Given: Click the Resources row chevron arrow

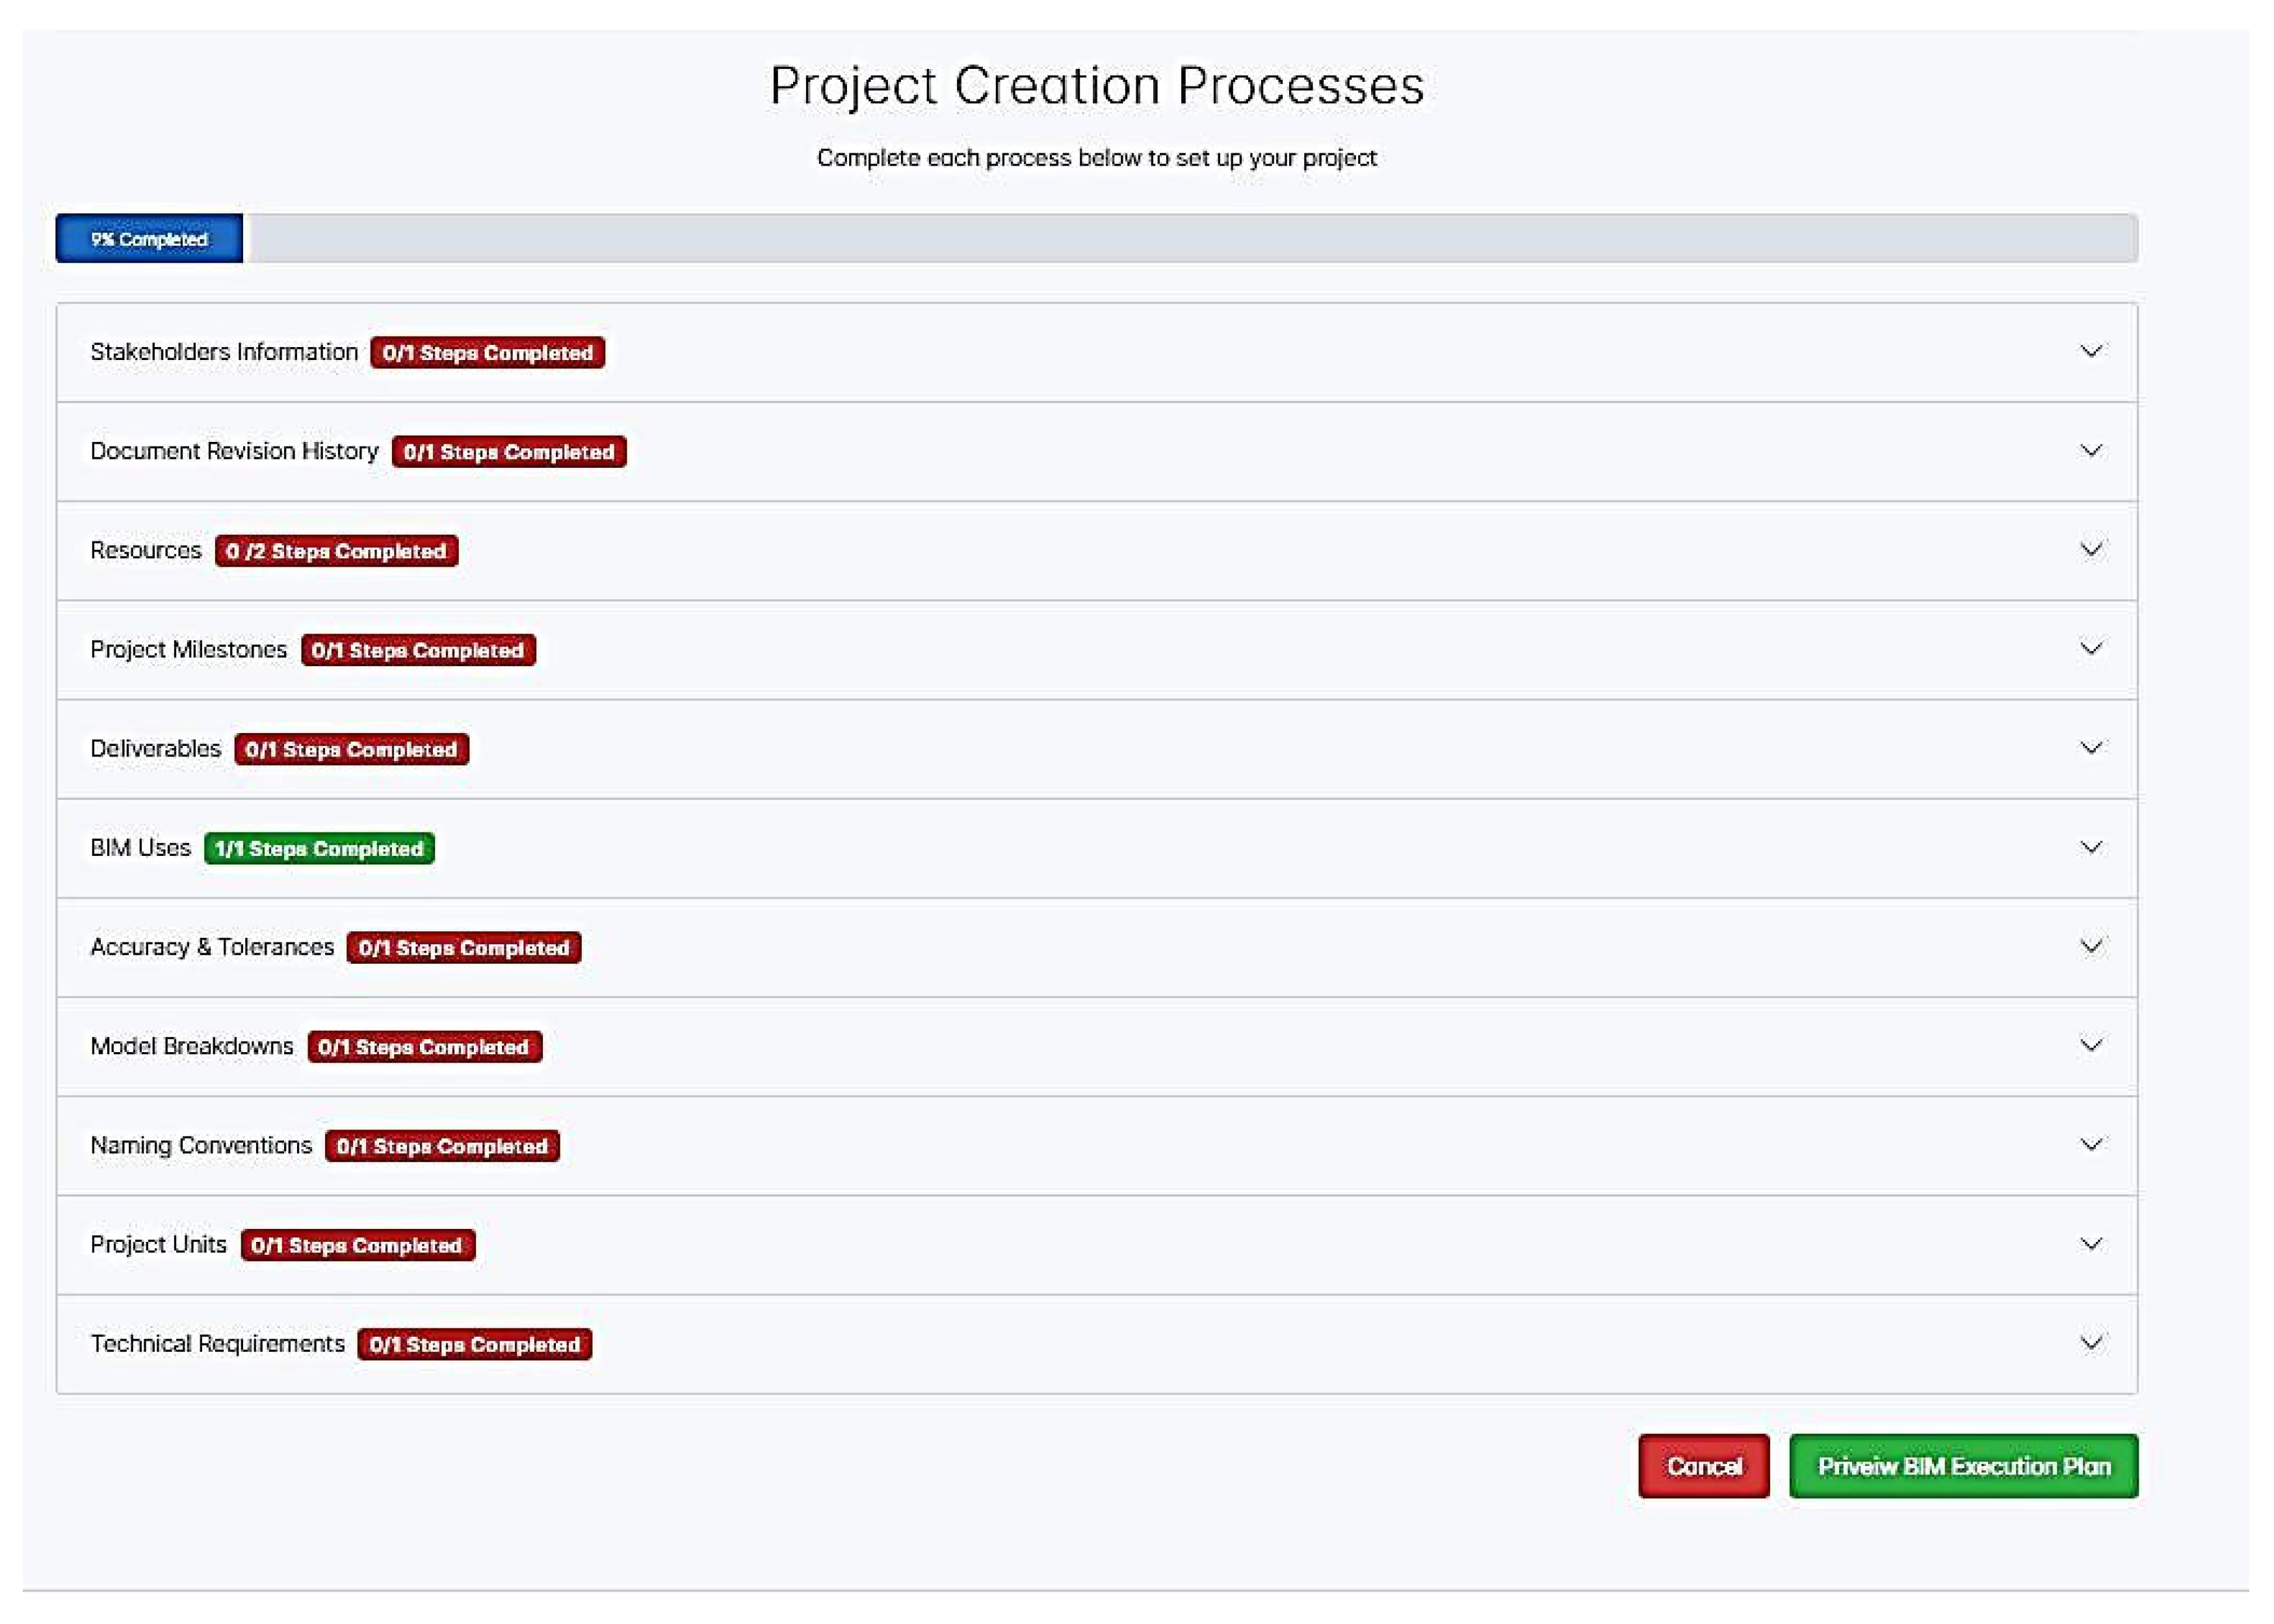Looking at the screenshot, I should pyautogui.click(x=2090, y=549).
